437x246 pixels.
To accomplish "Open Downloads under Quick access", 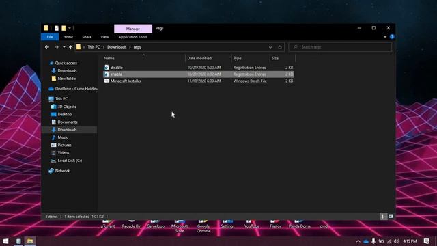I will click(67, 71).
